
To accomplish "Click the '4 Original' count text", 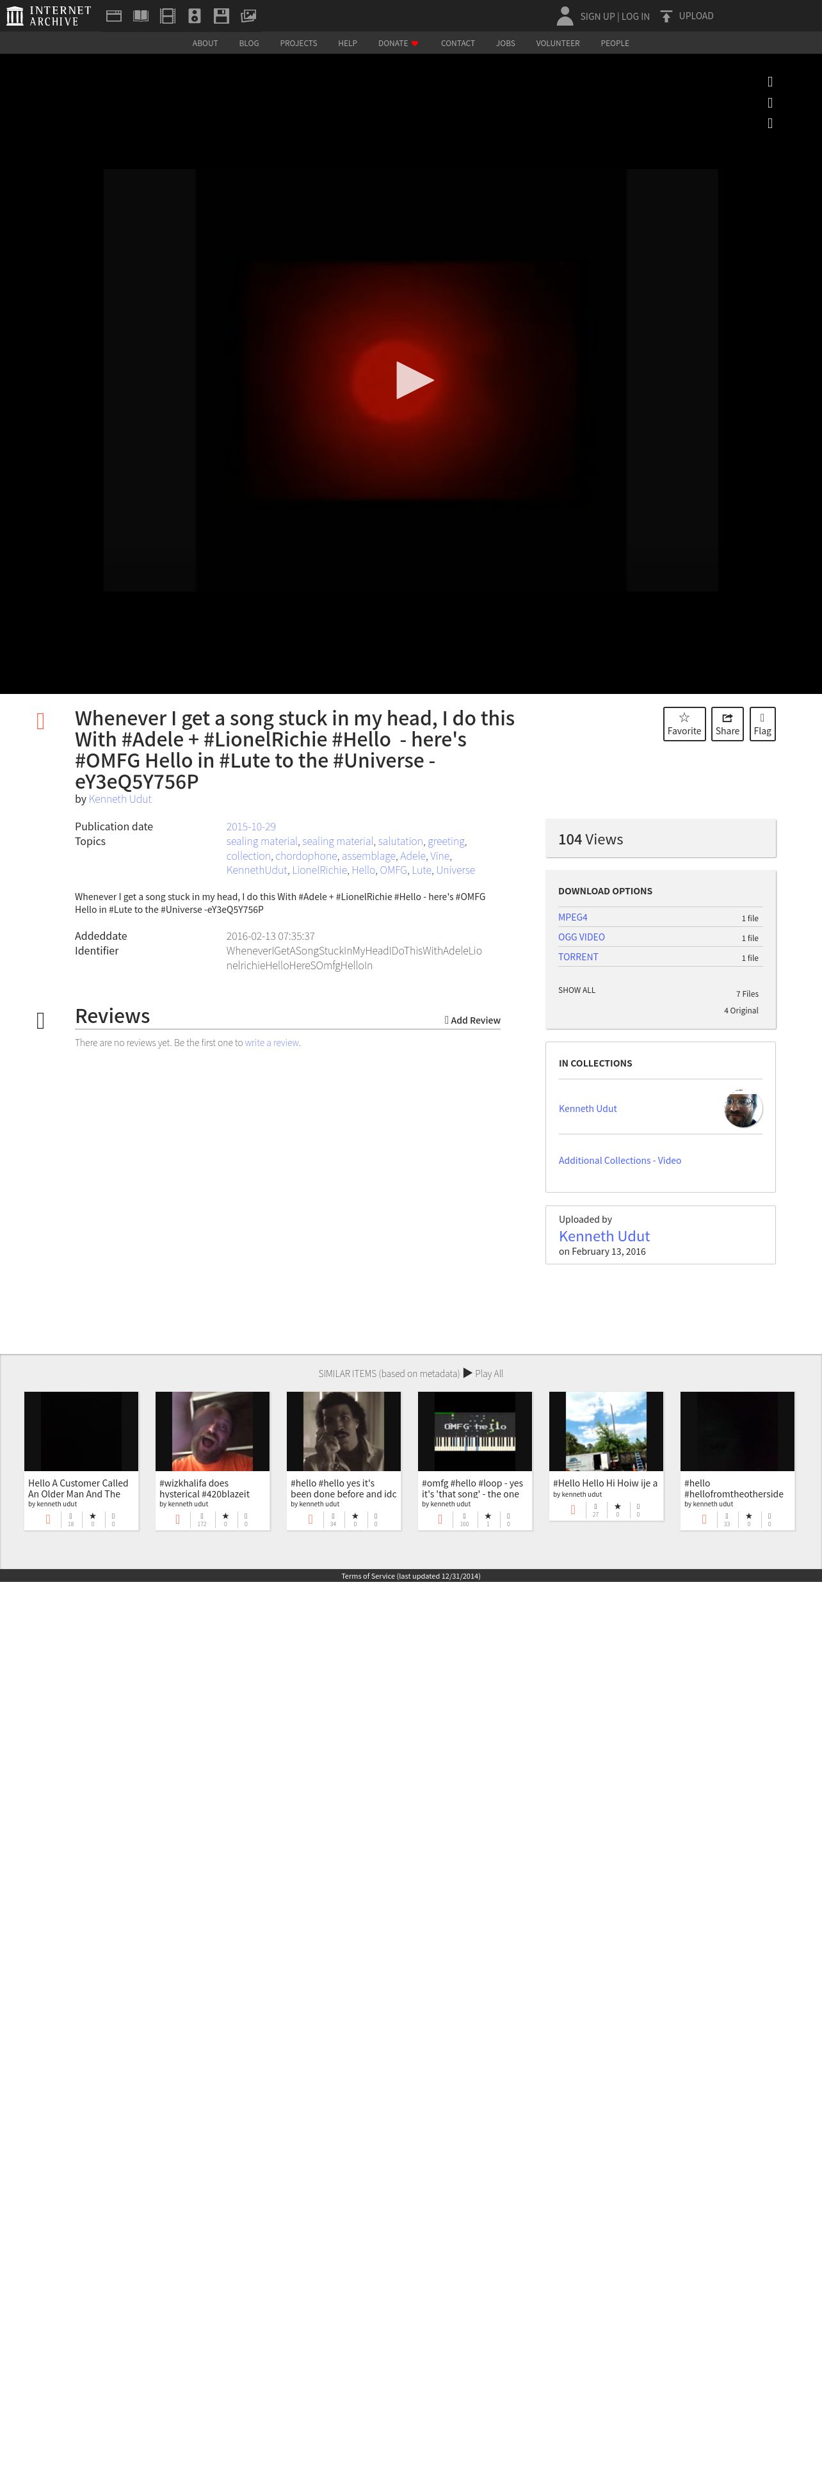I will coord(741,1010).
